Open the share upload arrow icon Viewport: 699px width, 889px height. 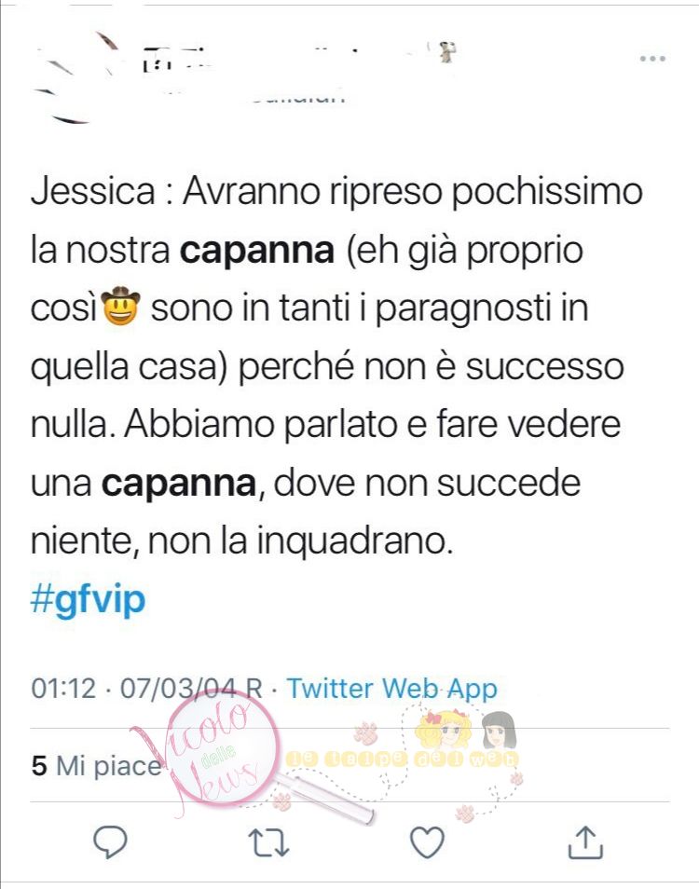pyautogui.click(x=585, y=842)
